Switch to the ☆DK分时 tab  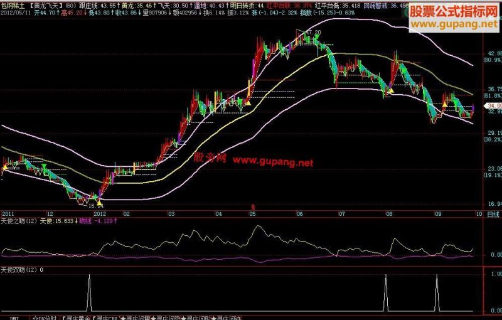(45, 317)
